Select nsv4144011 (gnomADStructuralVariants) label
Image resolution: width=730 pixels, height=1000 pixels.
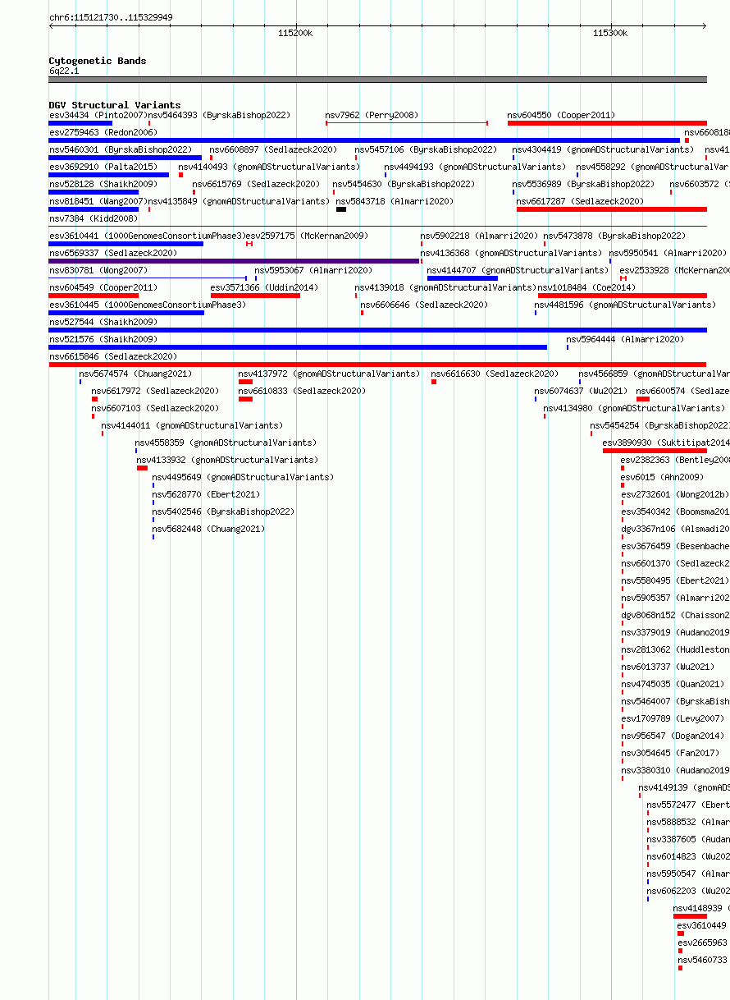(x=192, y=426)
